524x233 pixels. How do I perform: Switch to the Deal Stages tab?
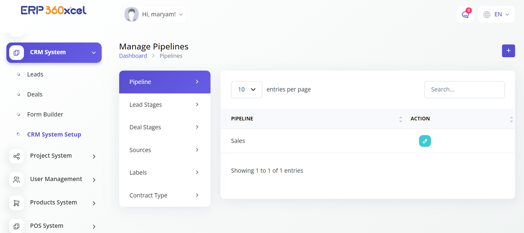164,127
